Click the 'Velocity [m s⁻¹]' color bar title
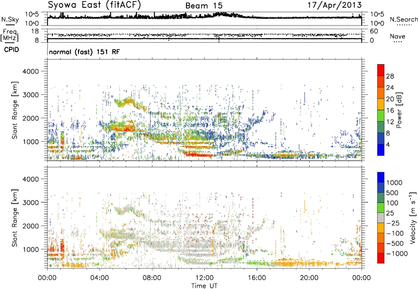The image size is (418, 289). point(413,218)
